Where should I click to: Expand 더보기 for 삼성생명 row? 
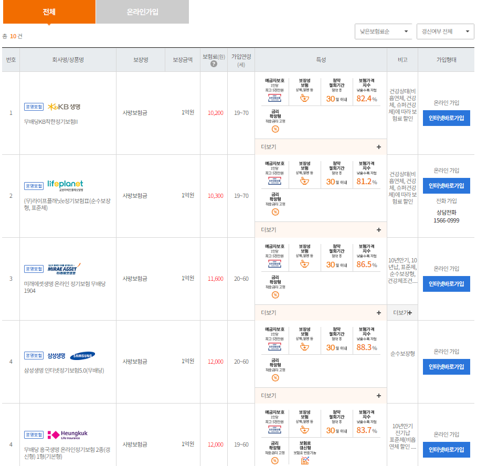coord(321,396)
